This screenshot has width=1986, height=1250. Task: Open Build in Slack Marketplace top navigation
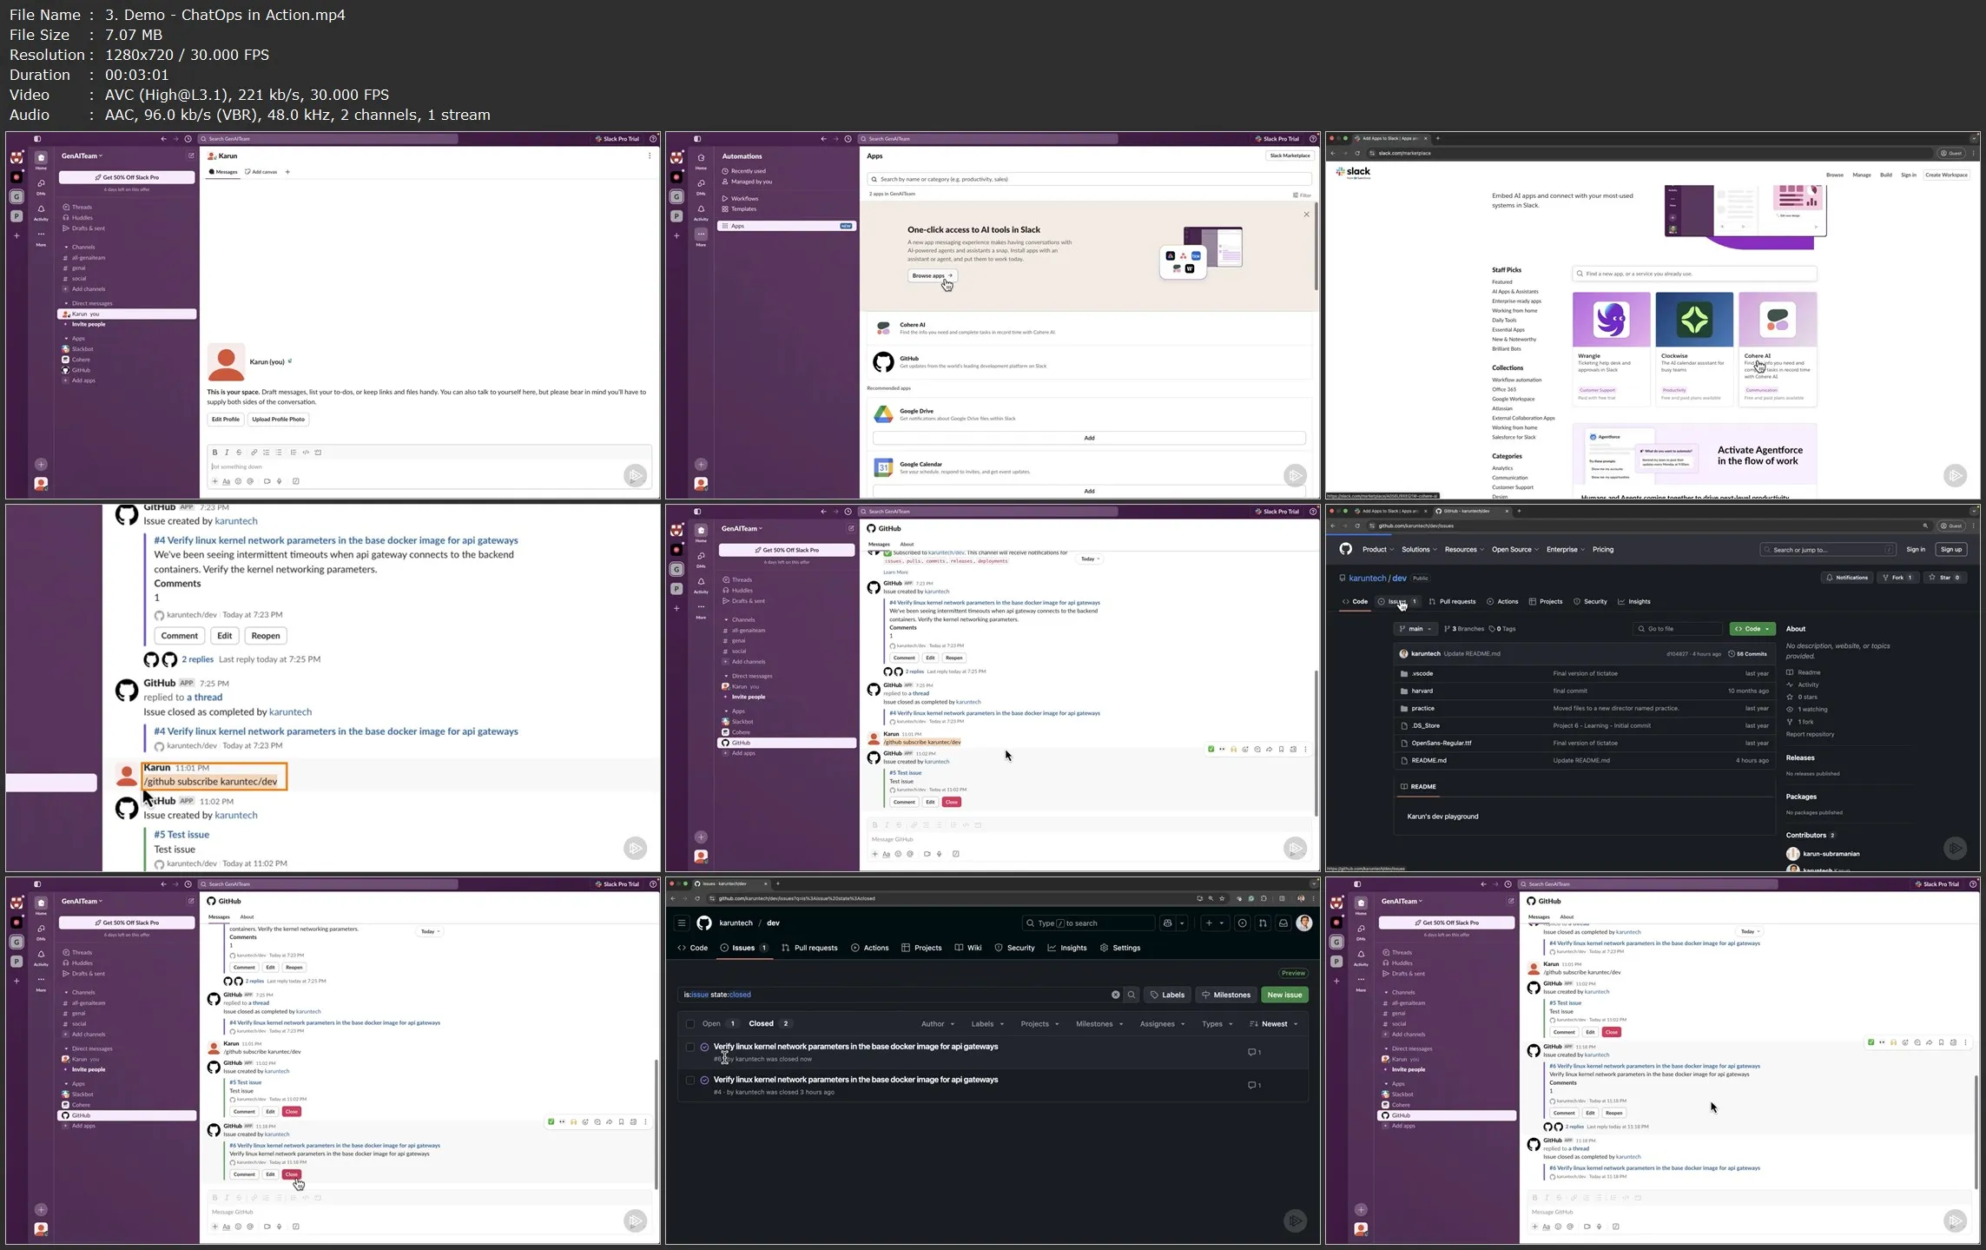coord(1886,175)
